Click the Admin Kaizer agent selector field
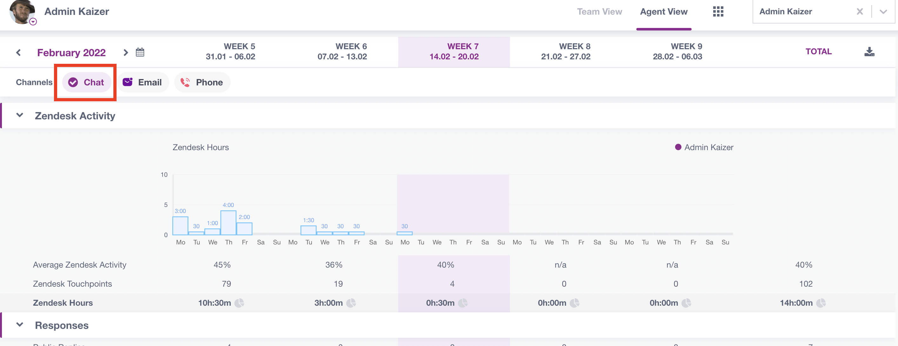898x346 pixels. (x=823, y=11)
